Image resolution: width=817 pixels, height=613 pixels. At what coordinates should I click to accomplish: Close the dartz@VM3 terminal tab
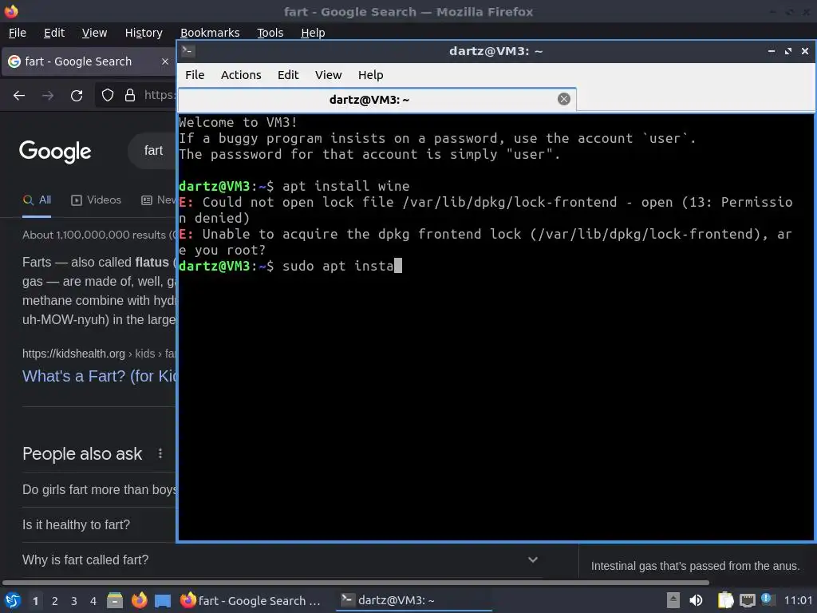[x=564, y=99]
